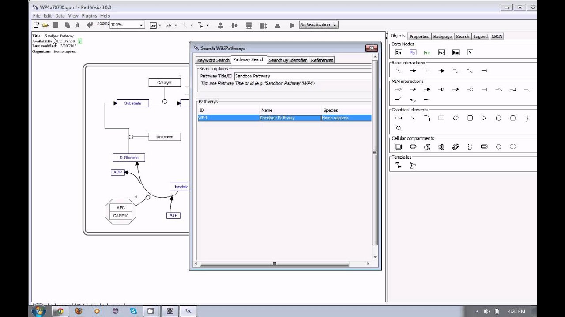Screen dimensions: 565x317
Task: Switch to the SBGN side panel tab
Action: pos(497,37)
